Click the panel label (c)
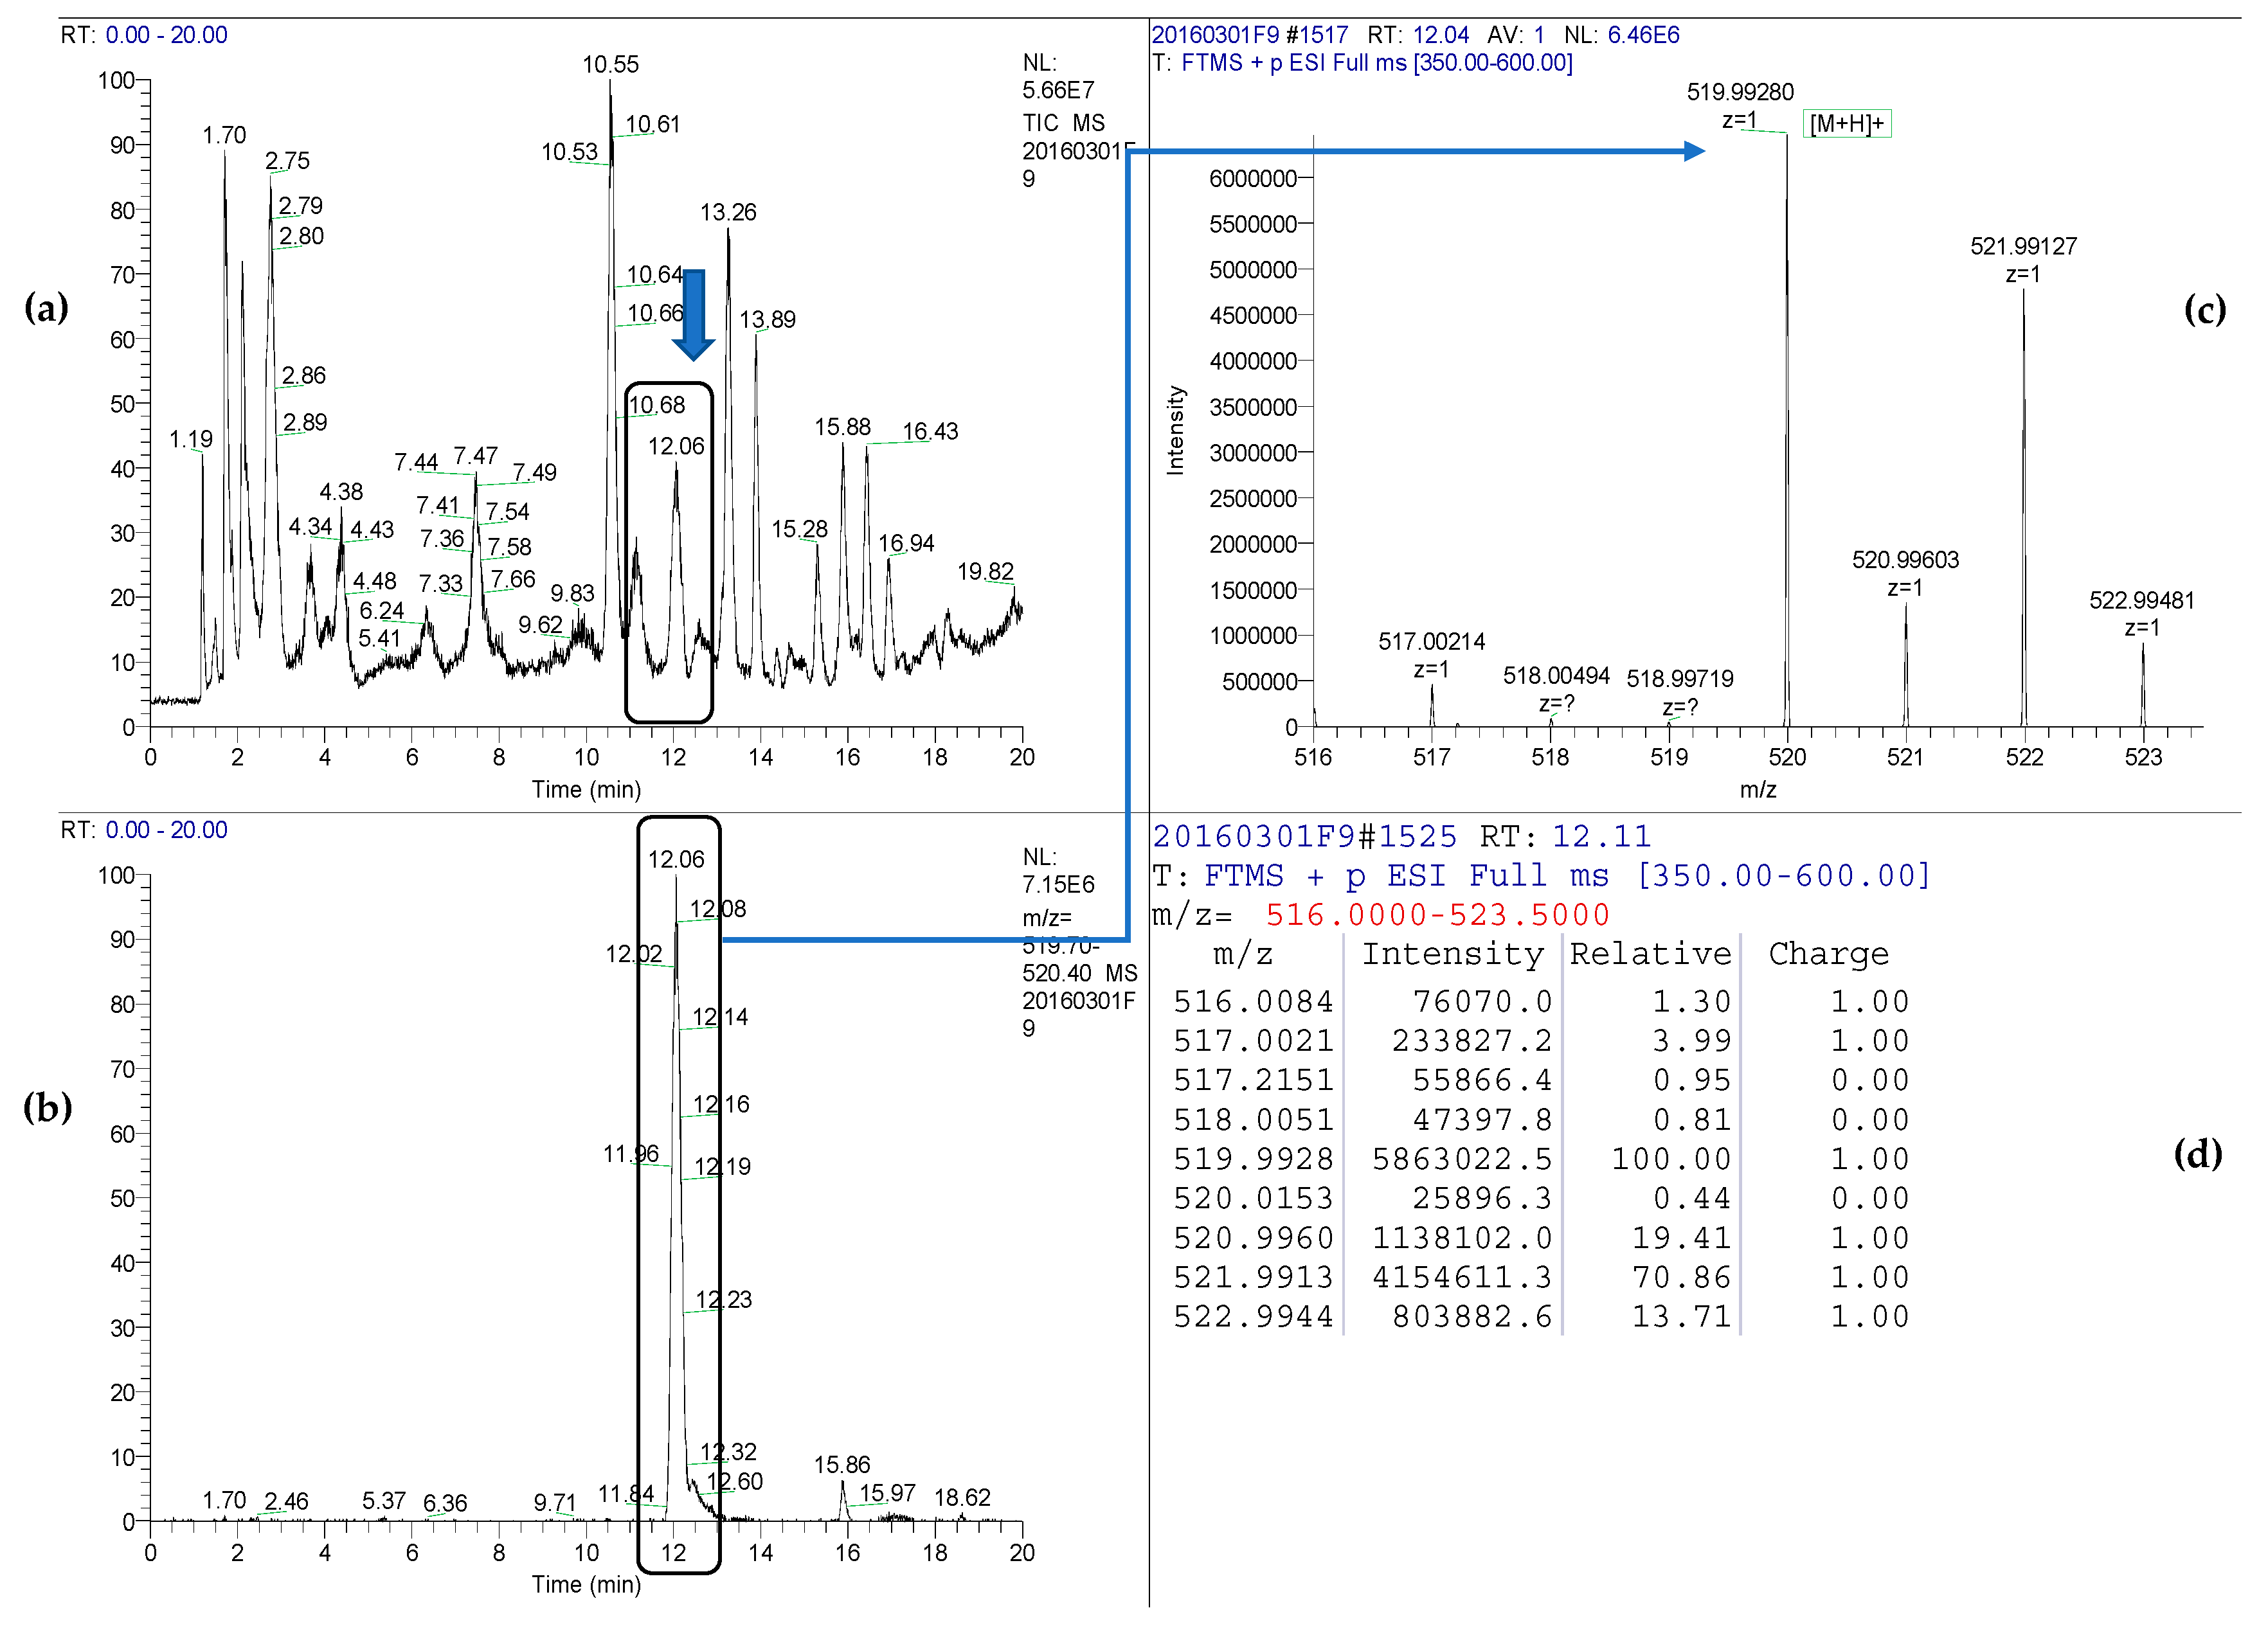This screenshot has height=1644, width=2268. (x=2204, y=309)
